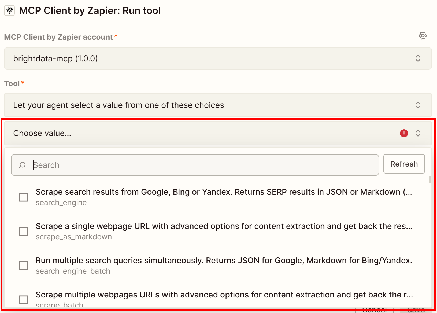Check the scrape_as_markdown checkbox
This screenshot has width=437, height=313.
point(23,231)
